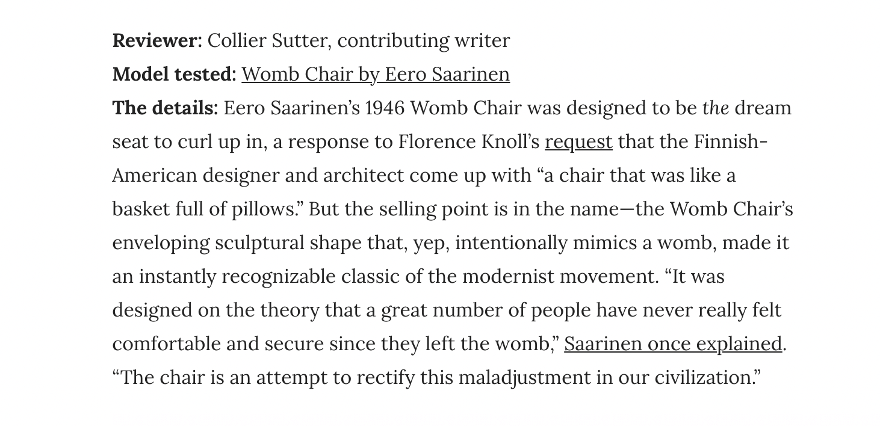The width and height of the screenshot is (880, 426).
Task: Click the name "Florence Knoll's"
Action: (469, 142)
